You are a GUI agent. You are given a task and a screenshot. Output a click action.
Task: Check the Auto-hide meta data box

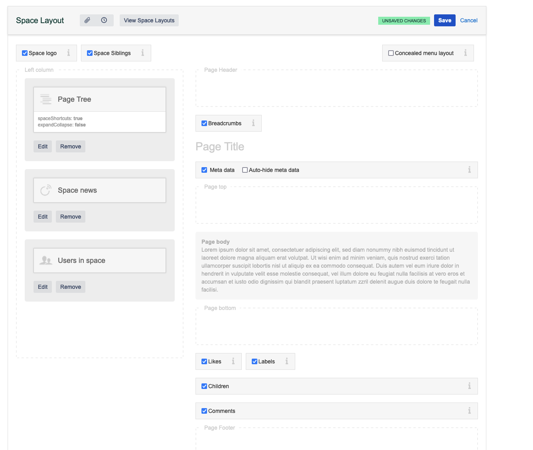[245, 170]
